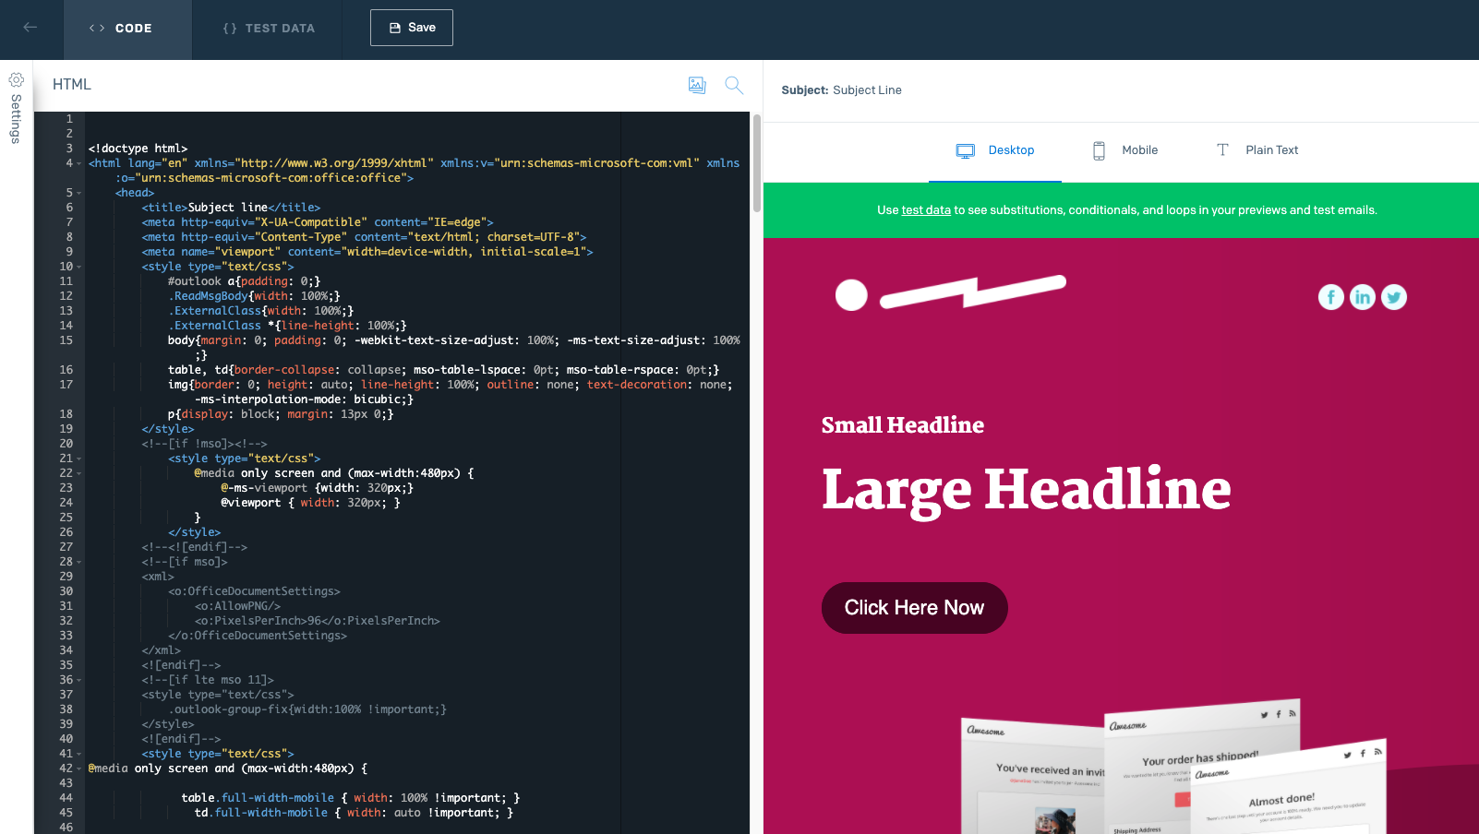Collapse code fold at line 10
Image resolution: width=1479 pixels, height=834 pixels.
coord(79,268)
